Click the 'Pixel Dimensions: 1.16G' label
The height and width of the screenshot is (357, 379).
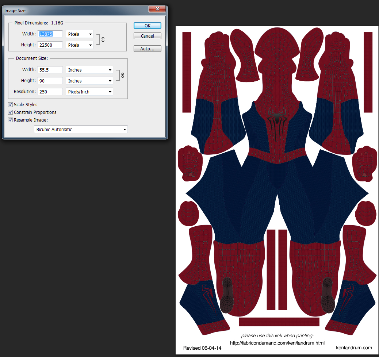pos(39,23)
